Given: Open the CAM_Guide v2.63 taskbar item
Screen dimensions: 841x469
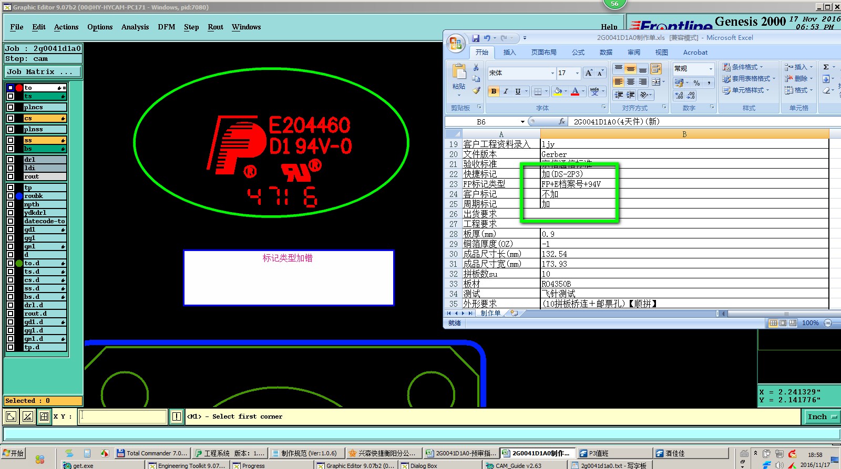Looking at the screenshot, I should pyautogui.click(x=525, y=465).
